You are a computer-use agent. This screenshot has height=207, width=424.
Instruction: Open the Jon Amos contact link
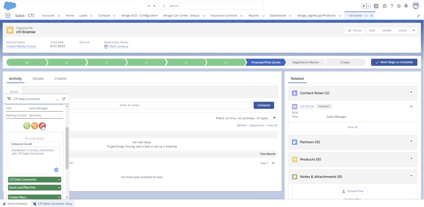click(x=307, y=106)
